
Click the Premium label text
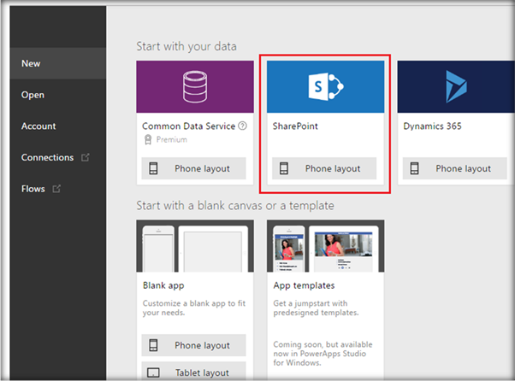coord(172,140)
